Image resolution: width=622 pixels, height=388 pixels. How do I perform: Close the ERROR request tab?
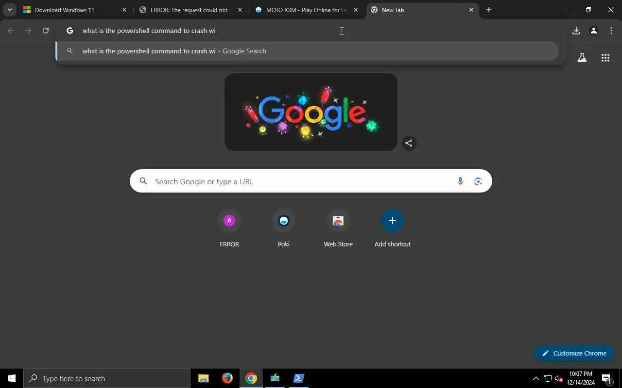pyautogui.click(x=240, y=10)
